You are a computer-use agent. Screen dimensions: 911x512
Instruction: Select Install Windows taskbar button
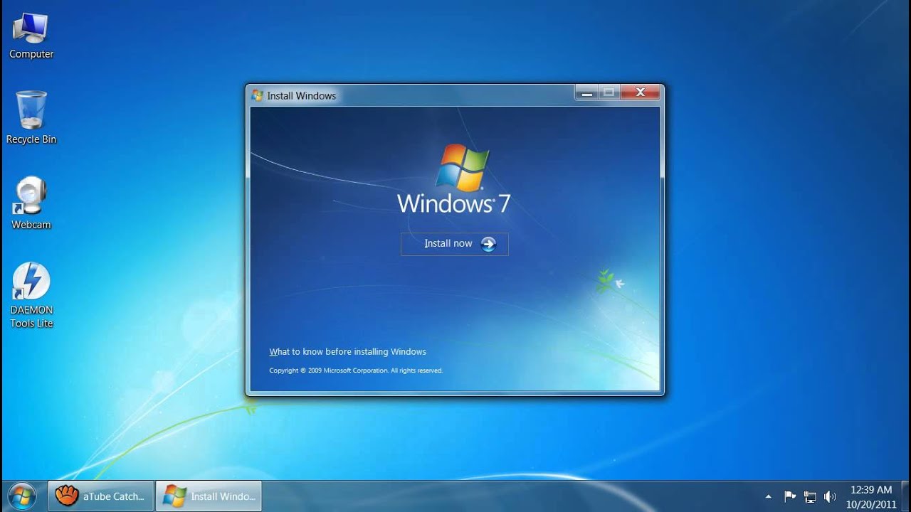(x=209, y=496)
